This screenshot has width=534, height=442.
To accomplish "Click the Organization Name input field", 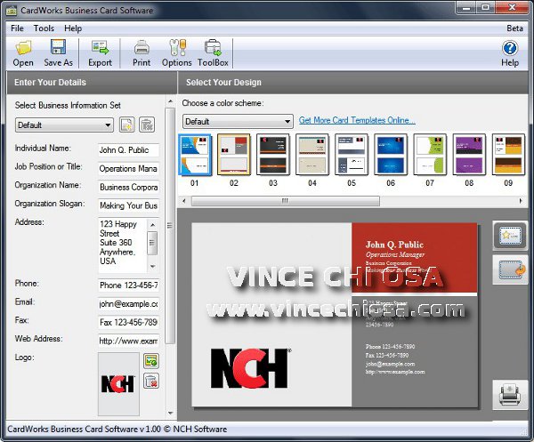I will 128,187.
